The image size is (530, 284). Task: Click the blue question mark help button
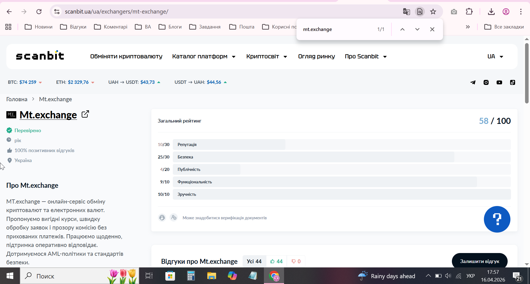pos(497,219)
